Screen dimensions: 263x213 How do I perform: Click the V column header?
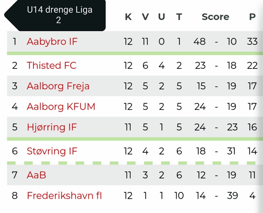145,17
